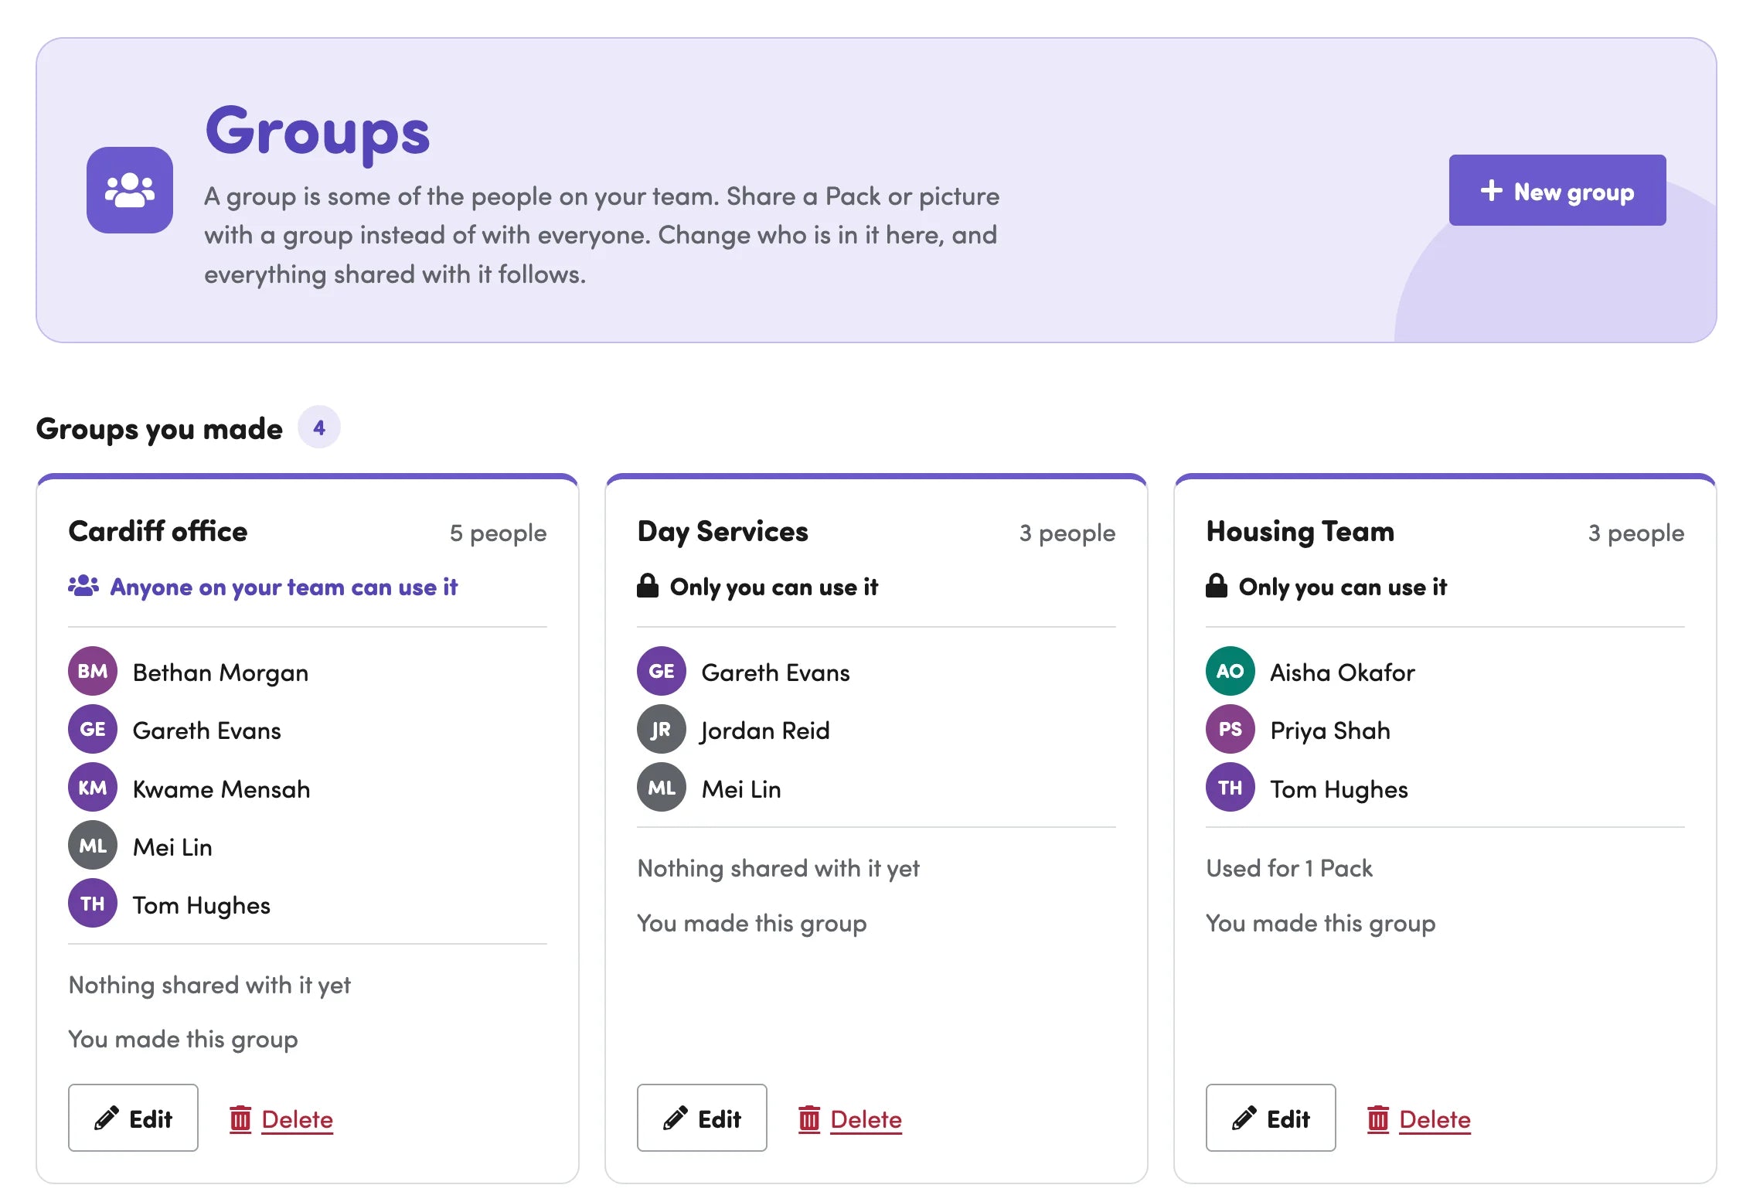Edit the Cardiff office group
The width and height of the screenshot is (1753, 1202).
point(133,1118)
